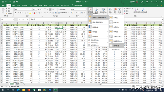Open Top/Bottom Rules menu item
The width and height of the screenshot is (164, 92).
98,22
